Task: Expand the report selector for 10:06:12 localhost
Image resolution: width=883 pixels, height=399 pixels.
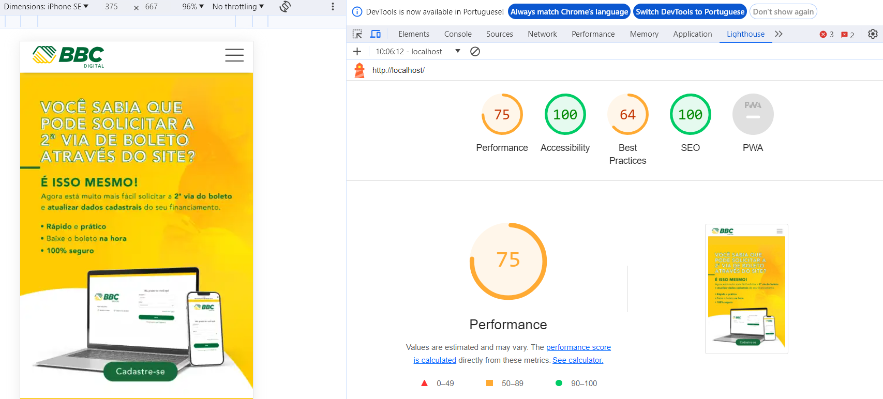Action: point(457,51)
